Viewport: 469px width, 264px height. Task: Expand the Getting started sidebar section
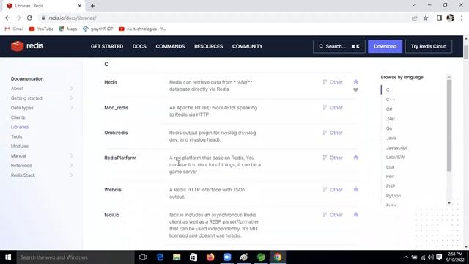click(72, 98)
